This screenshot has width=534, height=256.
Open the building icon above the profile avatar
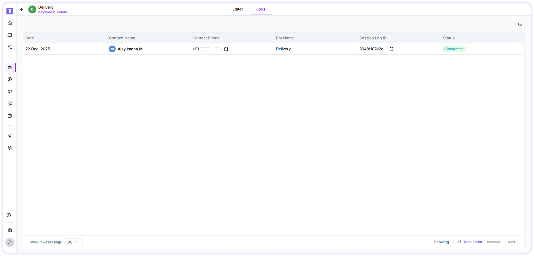(10, 230)
